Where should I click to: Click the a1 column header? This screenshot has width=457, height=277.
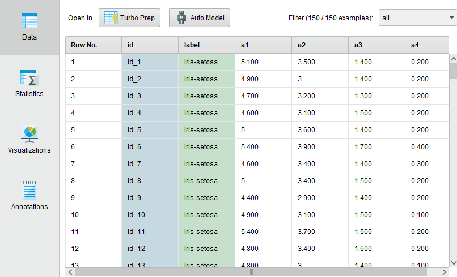(x=263, y=45)
